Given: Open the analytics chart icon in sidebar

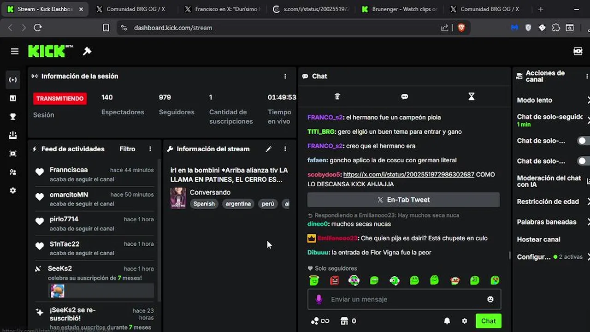Looking at the screenshot, I should 13,98.
